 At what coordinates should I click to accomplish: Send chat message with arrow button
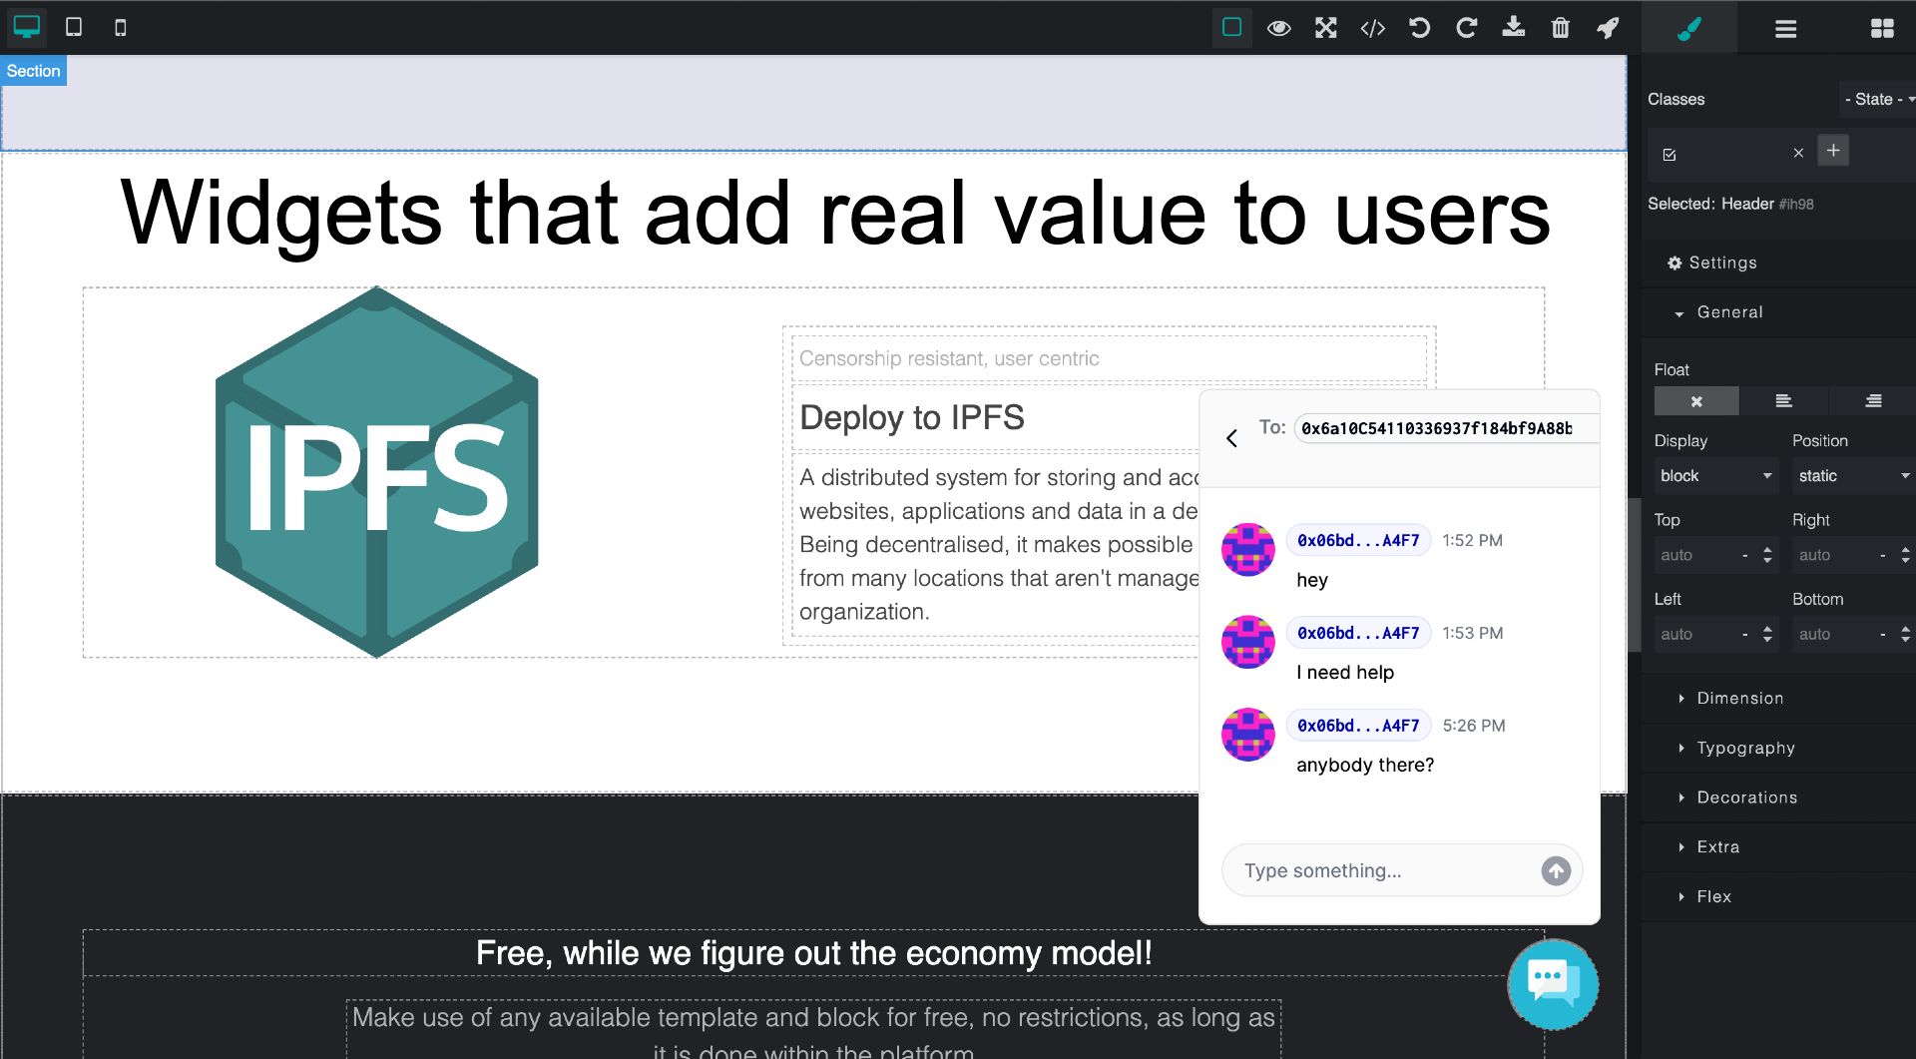pos(1556,871)
